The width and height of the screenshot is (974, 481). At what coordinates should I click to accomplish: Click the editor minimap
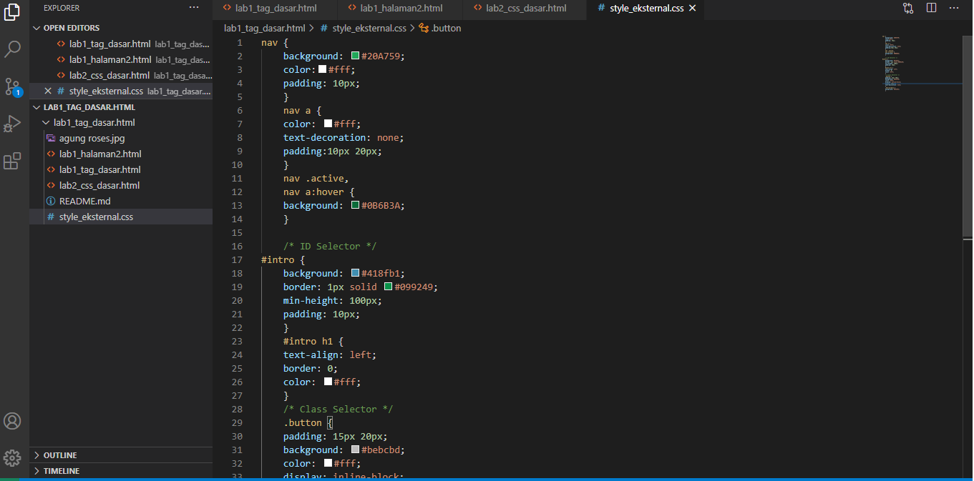[922, 63]
